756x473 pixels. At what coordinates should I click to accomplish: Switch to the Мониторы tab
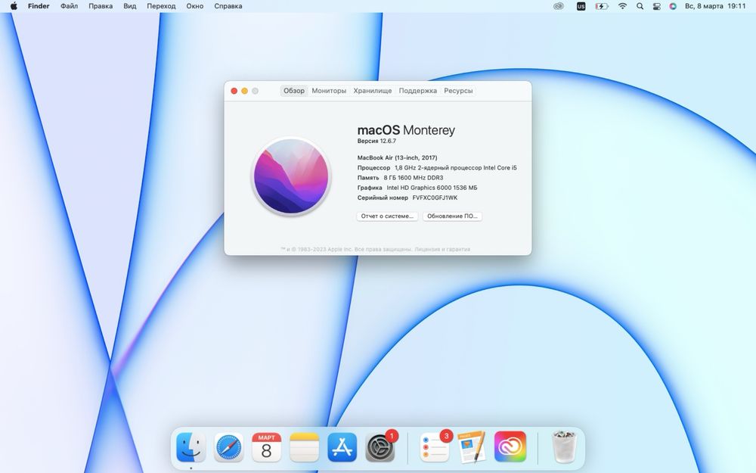click(329, 91)
